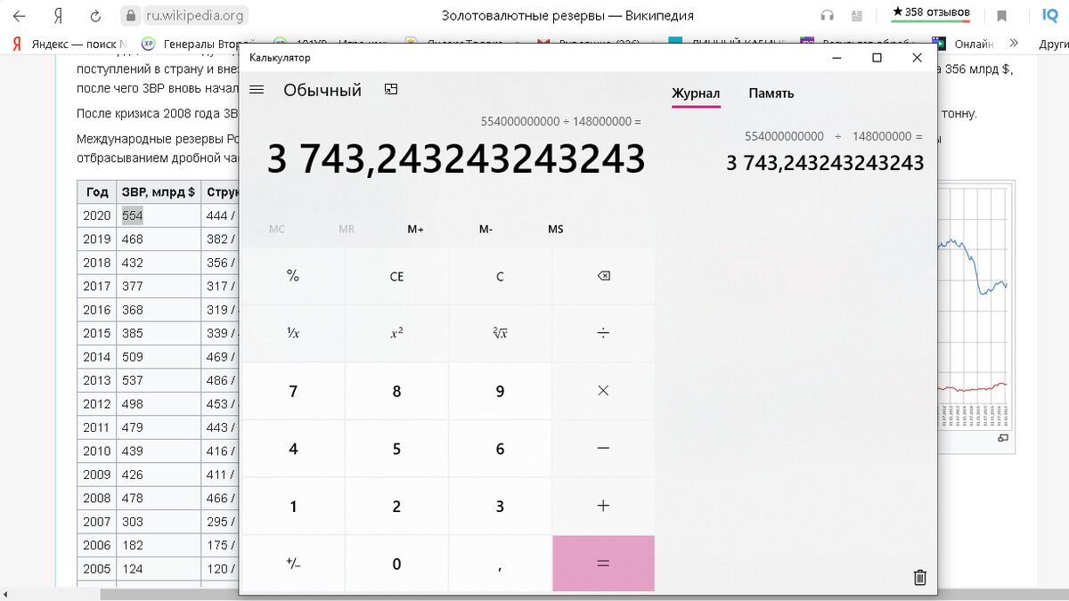Click the multiply operator key
This screenshot has width=1069, height=601.
pos(603,391)
